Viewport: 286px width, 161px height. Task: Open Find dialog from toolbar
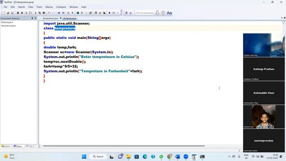tap(95, 13)
